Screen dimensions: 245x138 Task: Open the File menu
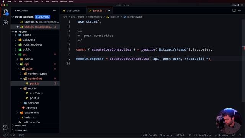click(x=15, y=2)
